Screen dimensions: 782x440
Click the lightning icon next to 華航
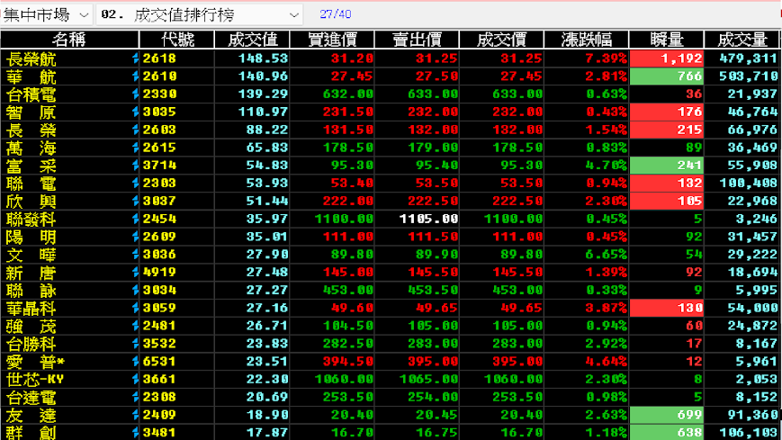135,76
